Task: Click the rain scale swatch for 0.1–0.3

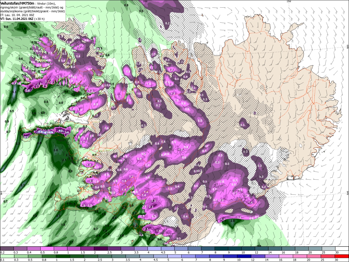Action: [x=7, y=256]
